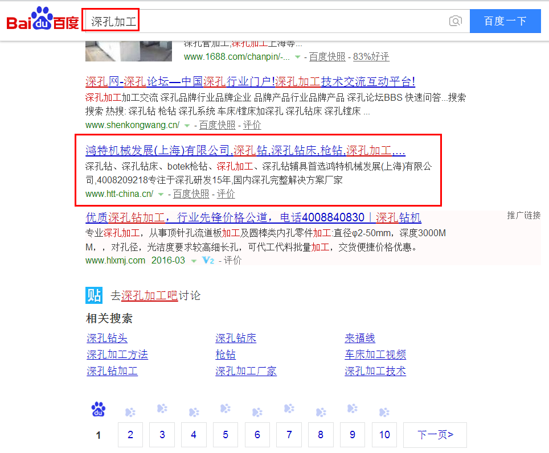Expand the arrow beside www.1688.com URL
The image size is (549, 453).
(297, 57)
